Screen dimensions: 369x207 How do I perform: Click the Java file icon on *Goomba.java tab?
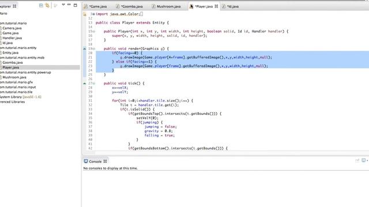pyautogui.click(x=118, y=6)
